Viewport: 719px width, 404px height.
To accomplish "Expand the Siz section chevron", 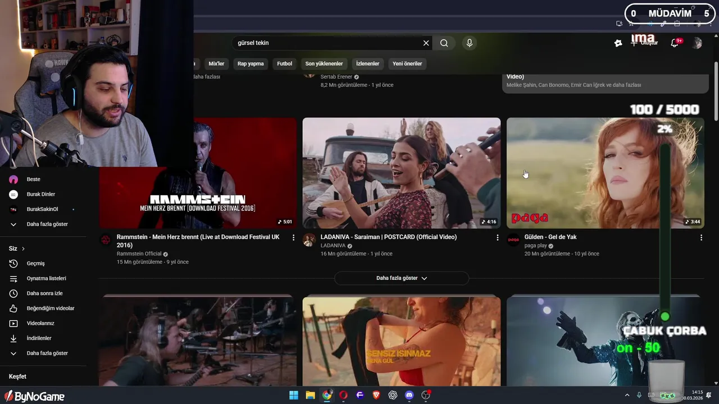I will click(23, 249).
